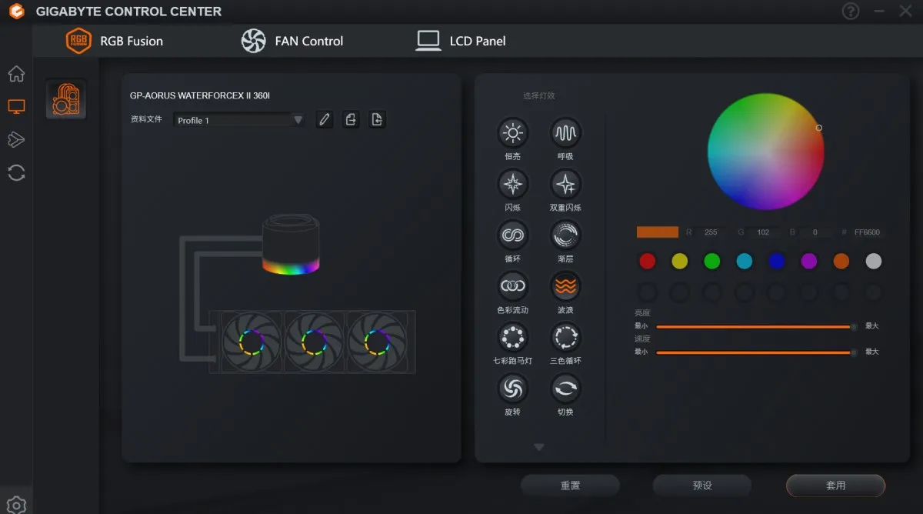Image resolution: width=923 pixels, height=514 pixels.
Task: Choose the 七彩跑马灯 rainbow marquee effect
Action: pyautogui.click(x=512, y=337)
